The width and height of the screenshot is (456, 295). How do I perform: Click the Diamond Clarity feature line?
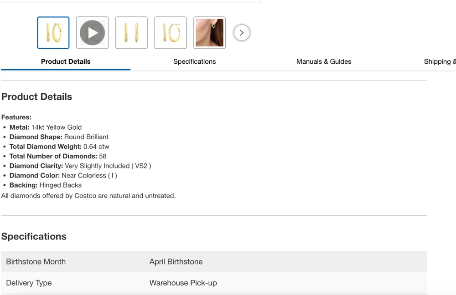(80, 166)
